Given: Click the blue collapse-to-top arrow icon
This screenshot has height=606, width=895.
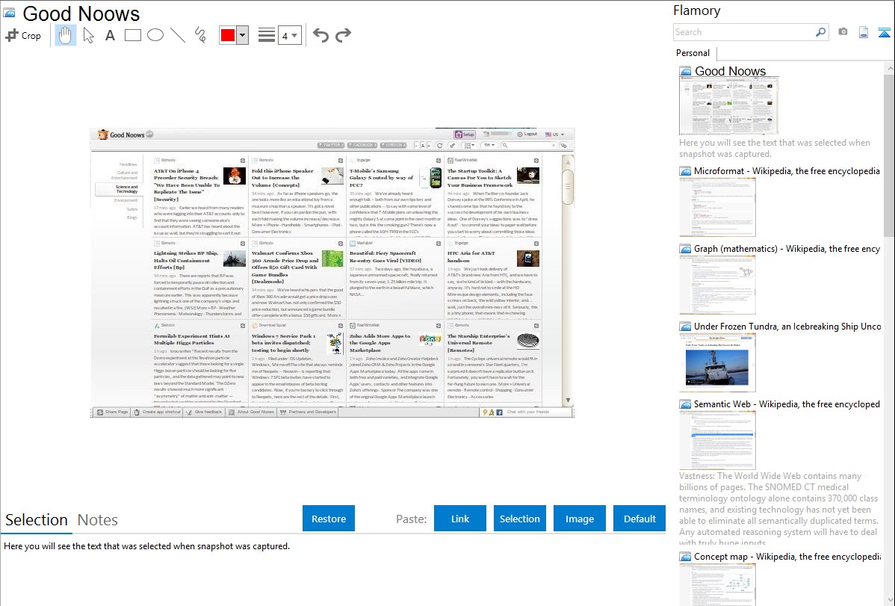Looking at the screenshot, I should pyautogui.click(x=884, y=32).
